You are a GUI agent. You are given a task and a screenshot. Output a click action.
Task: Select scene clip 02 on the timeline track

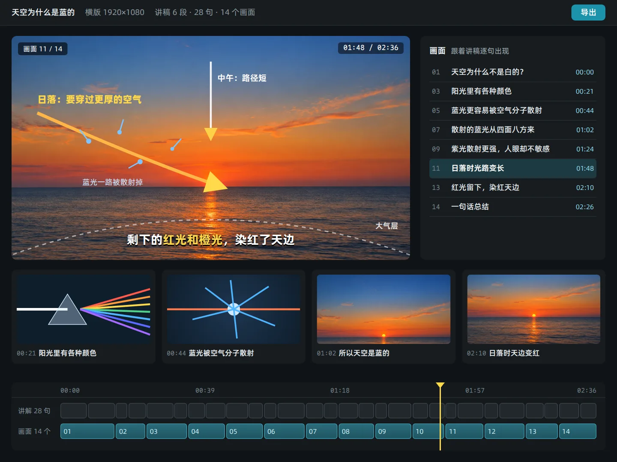coord(130,431)
